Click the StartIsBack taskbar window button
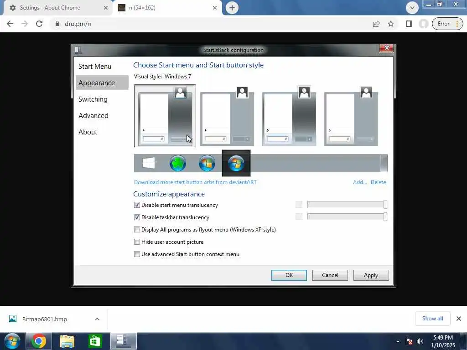This screenshot has width=467, height=350. 123,341
